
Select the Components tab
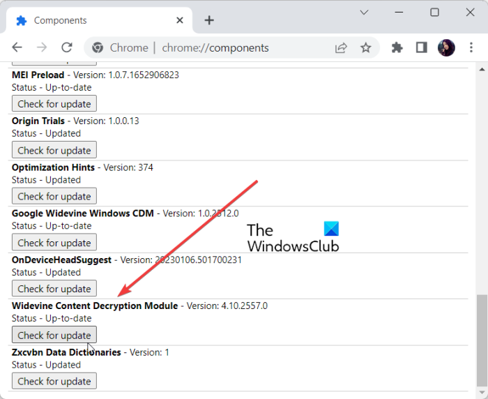pos(99,20)
